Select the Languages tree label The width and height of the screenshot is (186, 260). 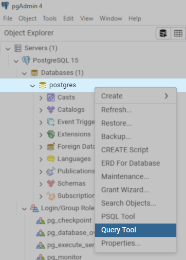[74, 159]
